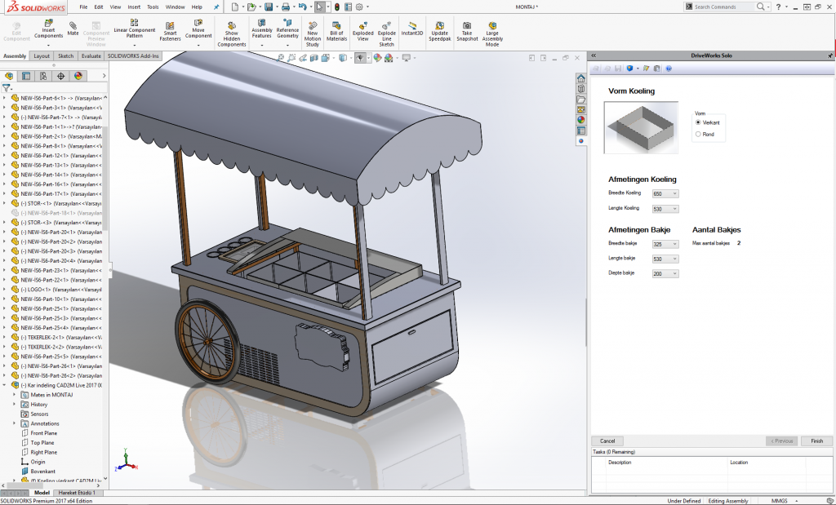Click the Print icon in the quick toolbar

click(286, 7)
